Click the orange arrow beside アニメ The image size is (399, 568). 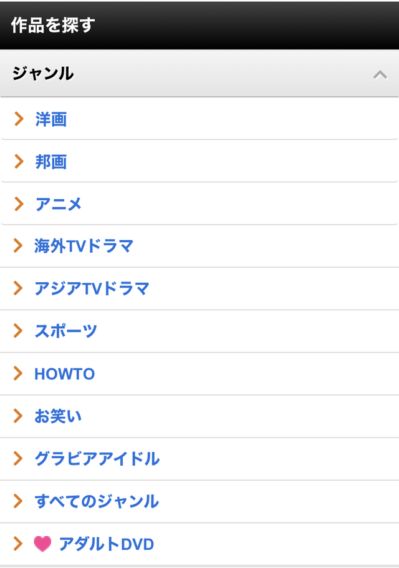(19, 203)
